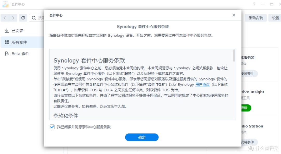Viewport: 281px width, 154px height.
Task: Click the Beta icon in the sidebar
Action: (x=7, y=54)
